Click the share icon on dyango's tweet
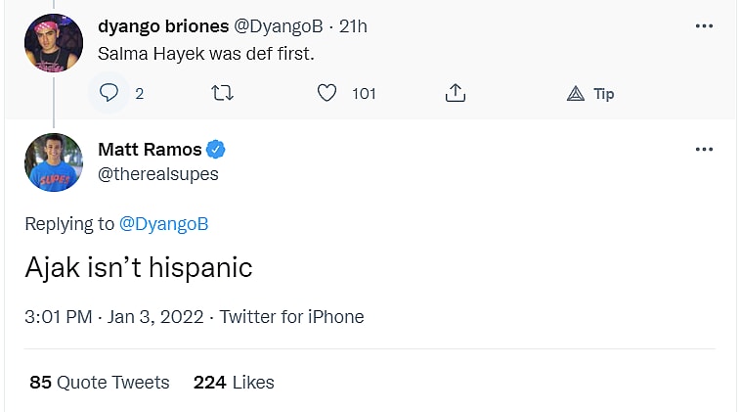The image size is (740, 412). [455, 93]
